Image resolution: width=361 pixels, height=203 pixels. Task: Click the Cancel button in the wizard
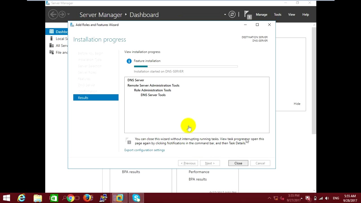tap(260, 163)
